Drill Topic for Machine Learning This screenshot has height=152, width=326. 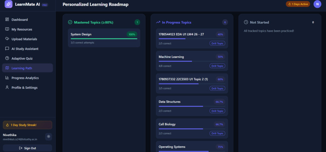217,66
